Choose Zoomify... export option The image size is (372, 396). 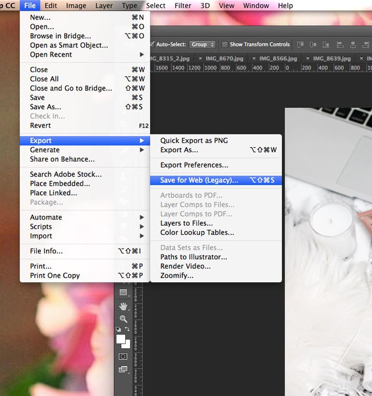[216, 275]
